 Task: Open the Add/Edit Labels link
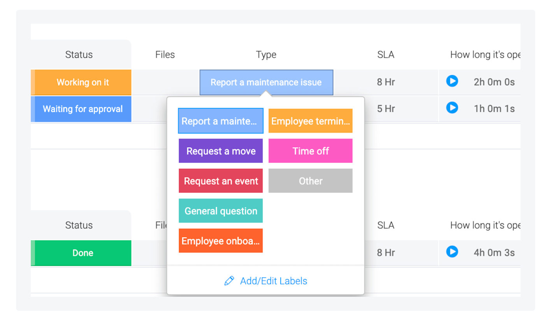(x=273, y=281)
